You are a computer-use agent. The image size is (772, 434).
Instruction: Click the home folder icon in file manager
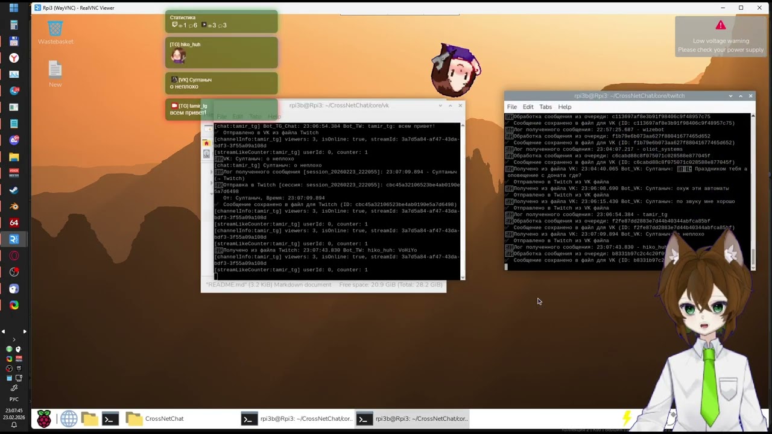tap(206, 143)
